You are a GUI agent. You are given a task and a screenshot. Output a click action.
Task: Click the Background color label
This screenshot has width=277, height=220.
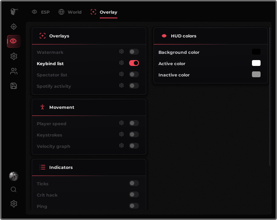179,52
